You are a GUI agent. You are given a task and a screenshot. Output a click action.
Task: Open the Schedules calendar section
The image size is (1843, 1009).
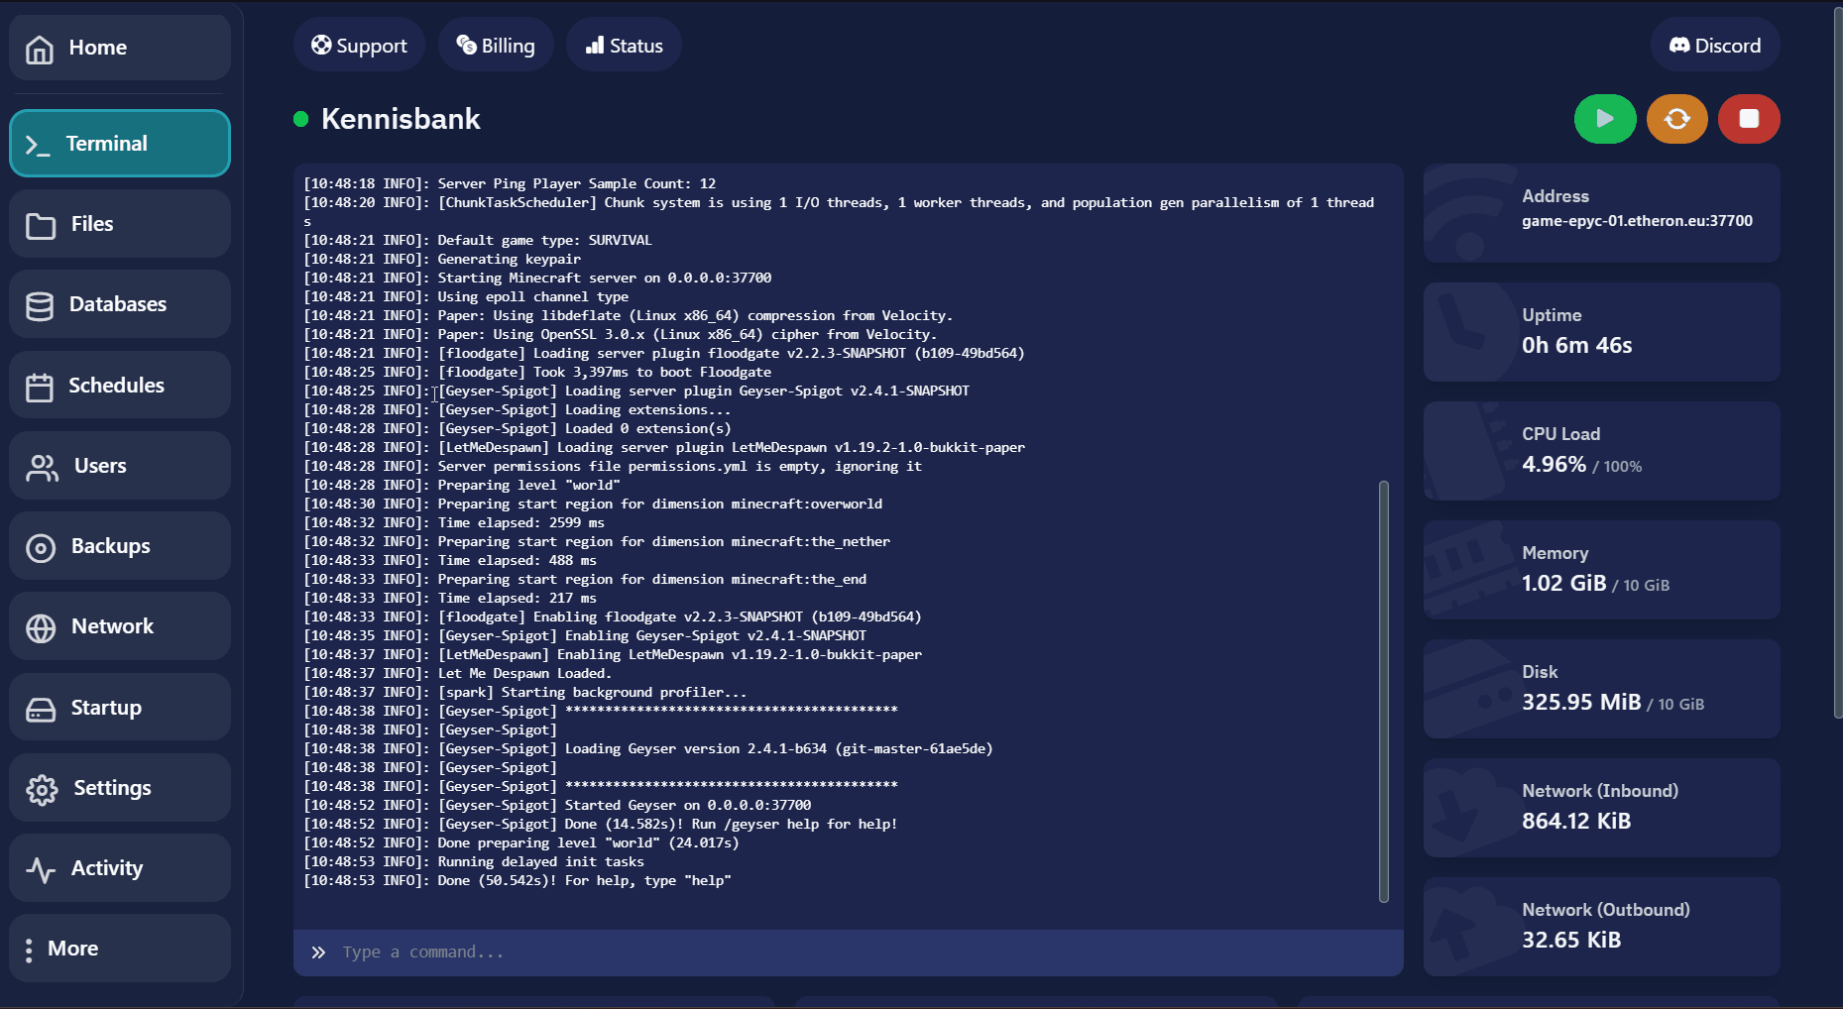coord(120,386)
